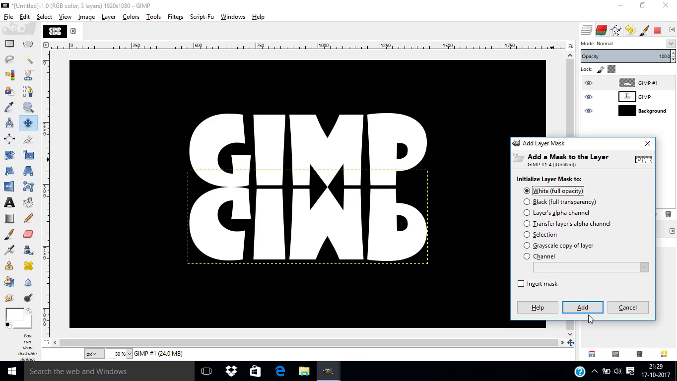Select the Zoom magnifier tool

(x=28, y=107)
